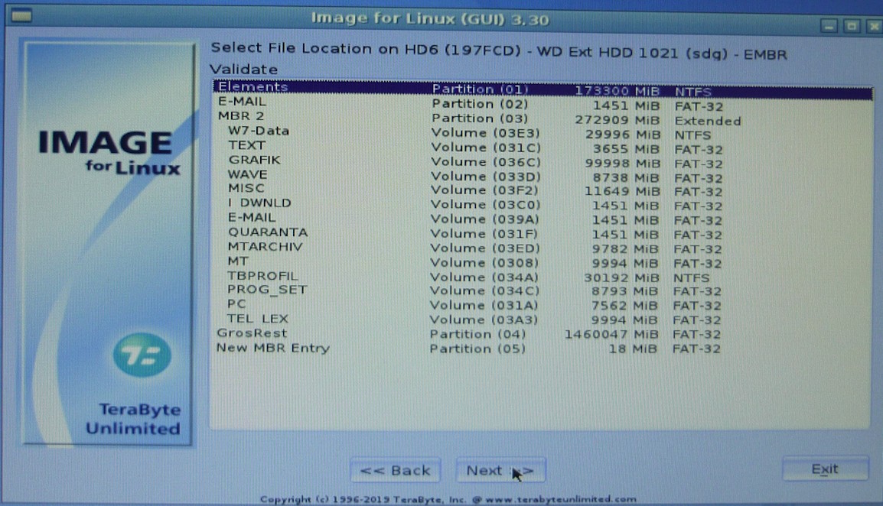Select MBR 2 extended partition row
This screenshot has width=883, height=506.
coord(543,119)
